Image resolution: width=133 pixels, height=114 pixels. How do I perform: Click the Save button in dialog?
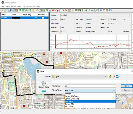point(126,86)
